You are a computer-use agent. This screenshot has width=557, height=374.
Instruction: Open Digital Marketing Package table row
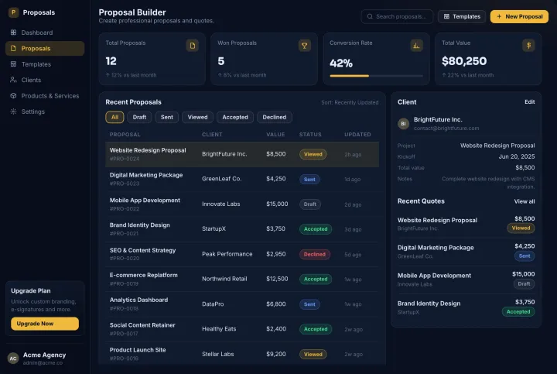(x=242, y=179)
